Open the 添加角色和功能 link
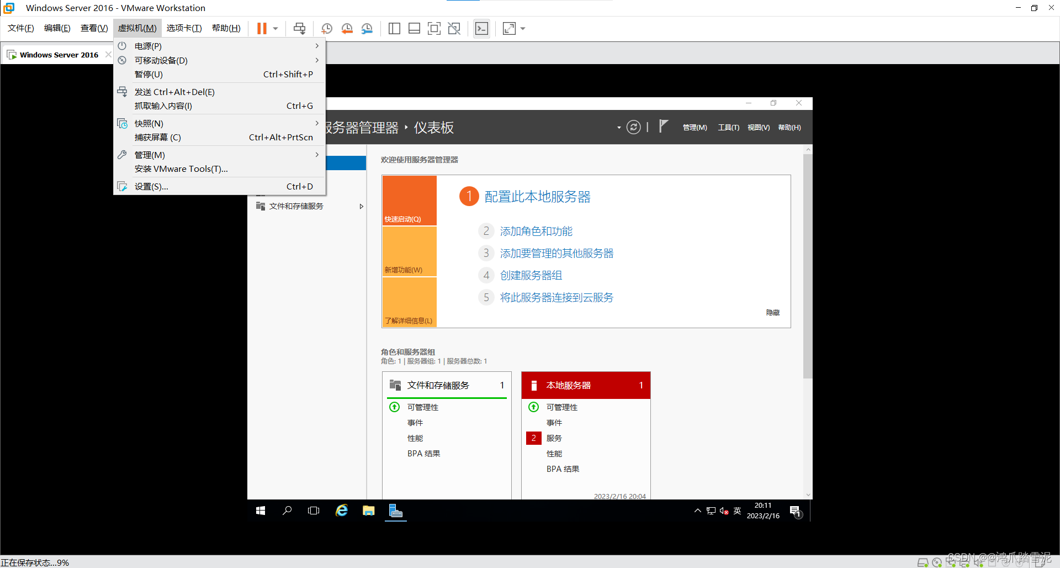Image resolution: width=1060 pixels, height=568 pixels. (x=536, y=232)
